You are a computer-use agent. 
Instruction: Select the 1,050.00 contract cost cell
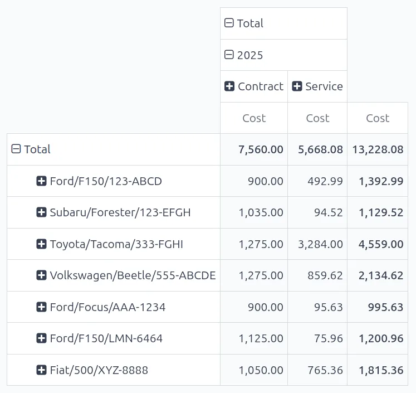pos(254,370)
